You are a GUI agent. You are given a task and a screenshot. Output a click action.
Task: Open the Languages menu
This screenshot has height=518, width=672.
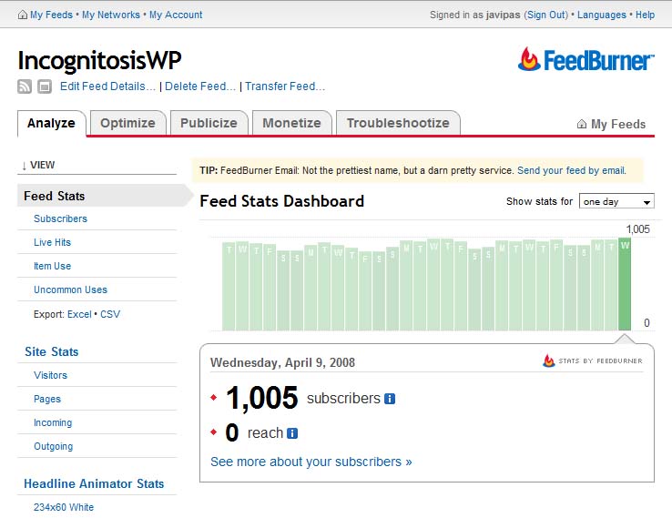[x=601, y=15]
